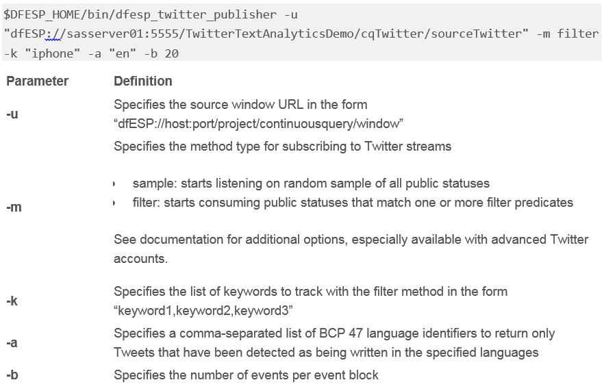
Task: Click the "iphone" keyword in the command
Action: pyautogui.click(x=52, y=53)
